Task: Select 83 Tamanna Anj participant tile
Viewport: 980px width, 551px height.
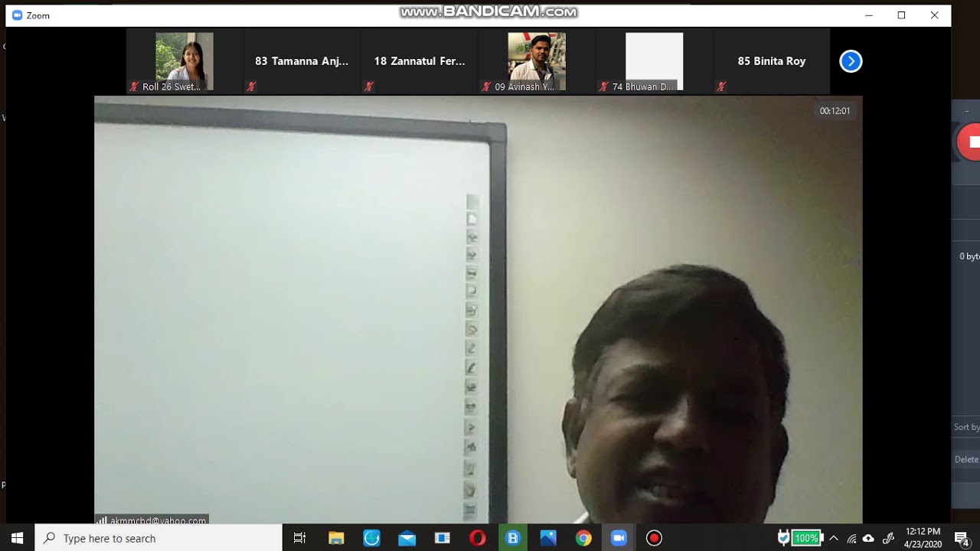Action: pyautogui.click(x=302, y=61)
